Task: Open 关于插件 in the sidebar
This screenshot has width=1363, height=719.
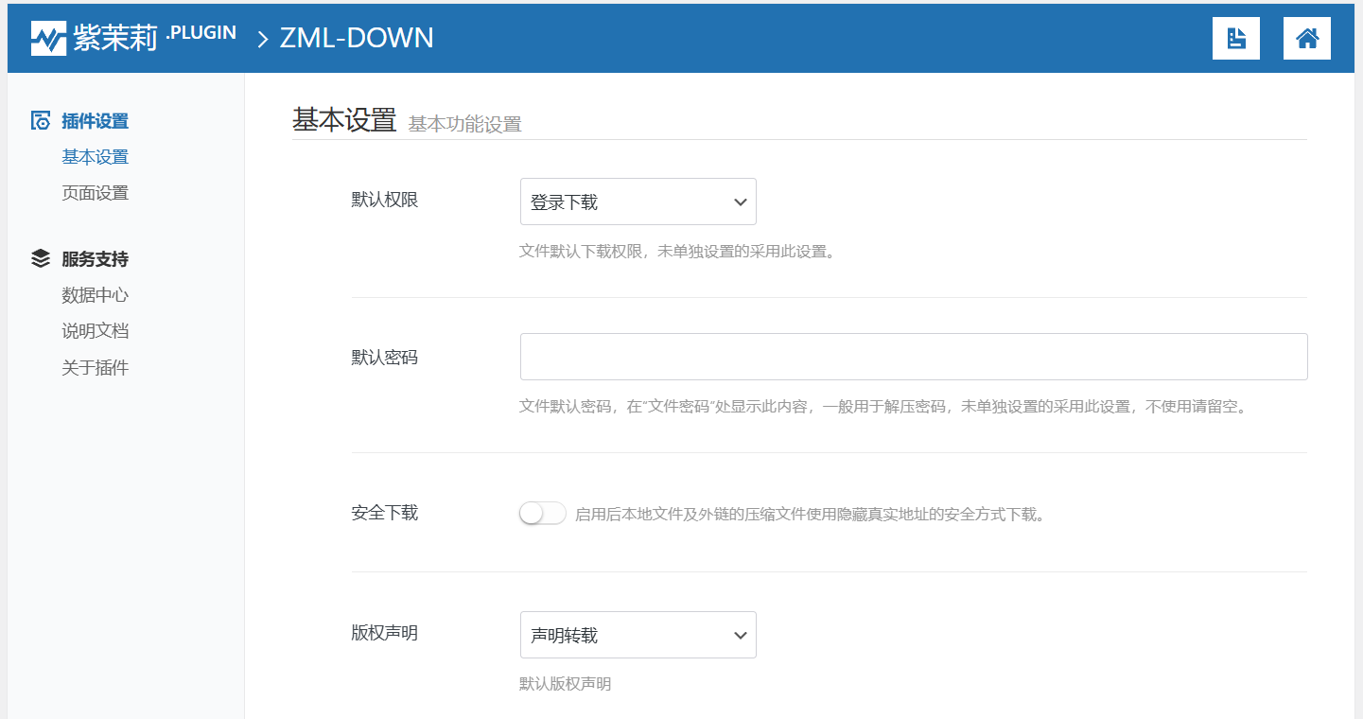Action: coord(96,368)
